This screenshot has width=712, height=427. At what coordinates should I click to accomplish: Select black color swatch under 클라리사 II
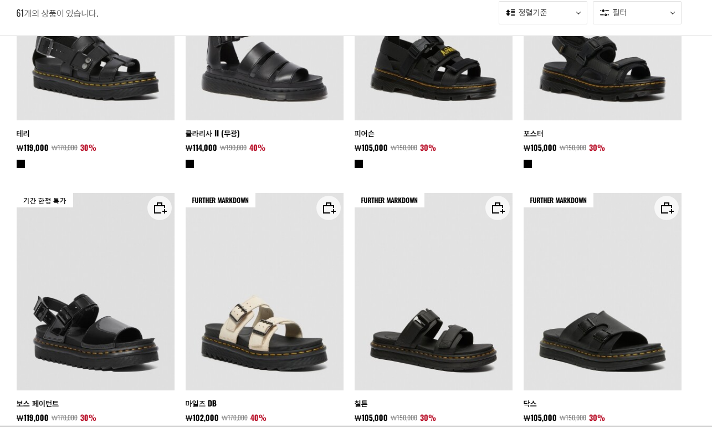pyautogui.click(x=189, y=164)
